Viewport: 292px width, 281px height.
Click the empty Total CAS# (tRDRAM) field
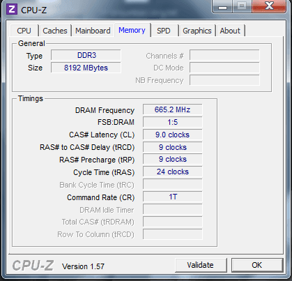pos(172,222)
